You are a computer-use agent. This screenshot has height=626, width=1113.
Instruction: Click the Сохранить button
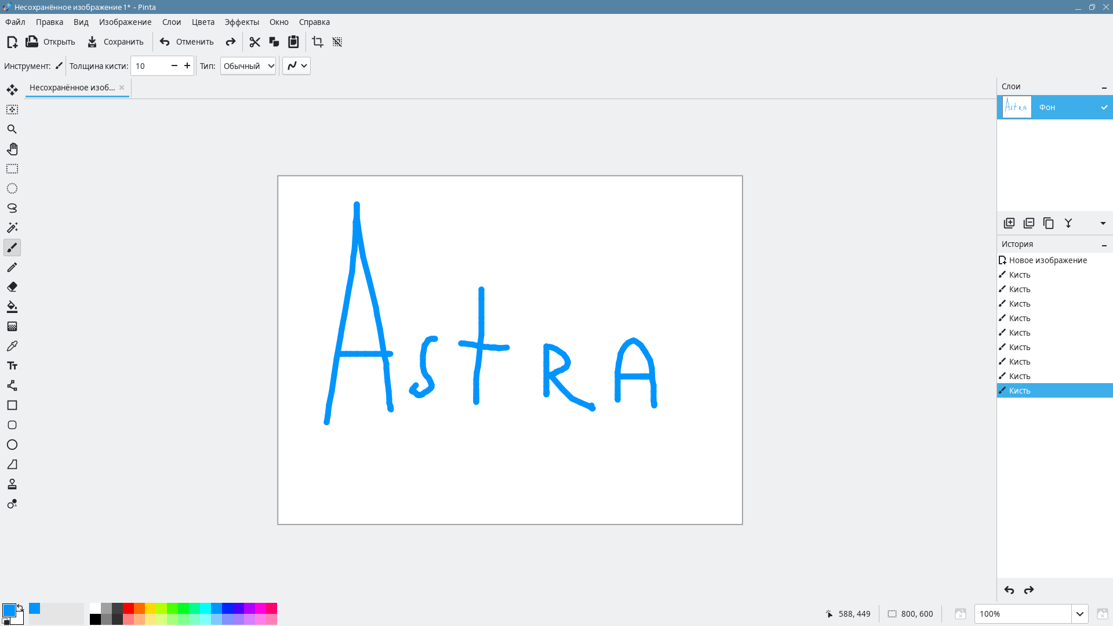click(115, 42)
